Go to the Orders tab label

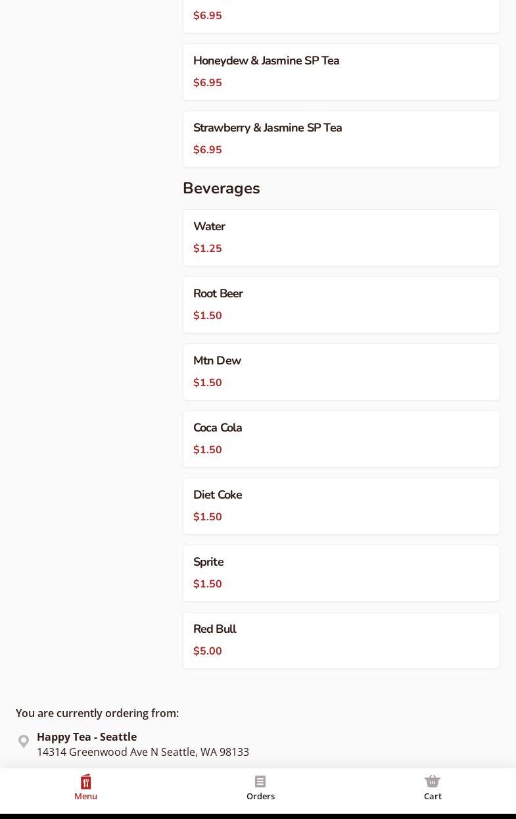tap(260, 796)
